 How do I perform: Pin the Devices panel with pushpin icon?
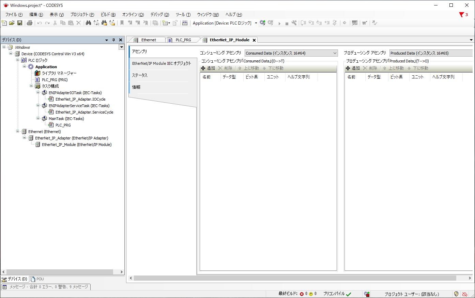click(114, 40)
